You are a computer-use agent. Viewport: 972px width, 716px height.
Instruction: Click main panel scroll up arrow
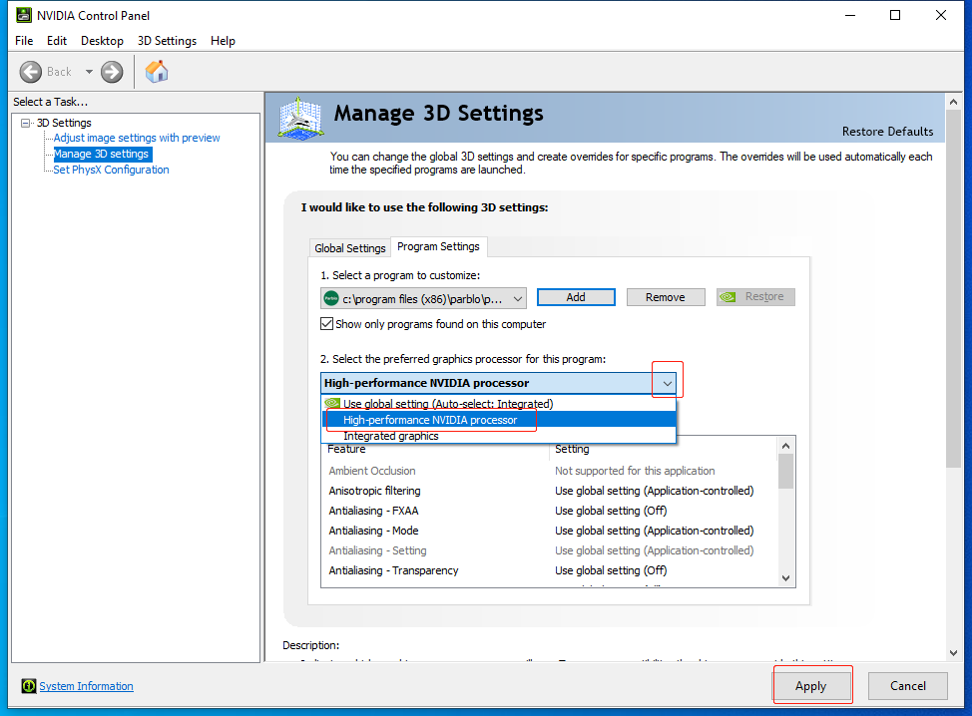coord(953,102)
